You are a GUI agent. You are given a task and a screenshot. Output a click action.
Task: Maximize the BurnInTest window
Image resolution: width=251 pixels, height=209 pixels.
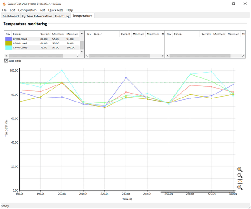tap(234, 4)
